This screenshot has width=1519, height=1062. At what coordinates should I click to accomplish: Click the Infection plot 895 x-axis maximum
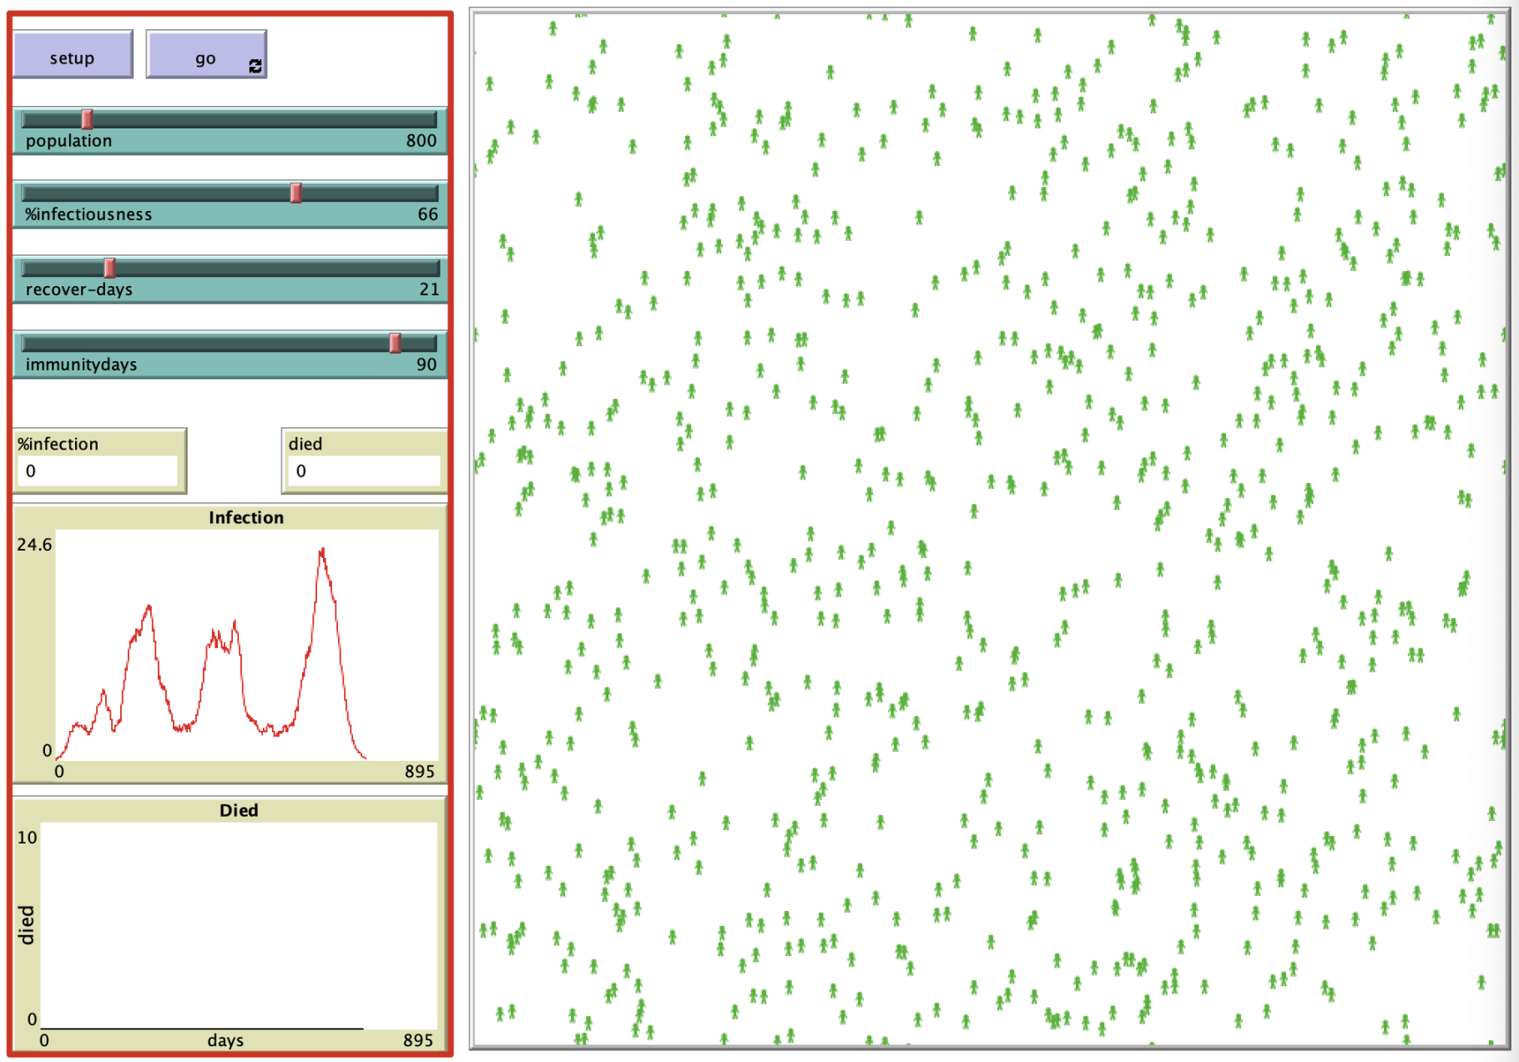coord(420,772)
